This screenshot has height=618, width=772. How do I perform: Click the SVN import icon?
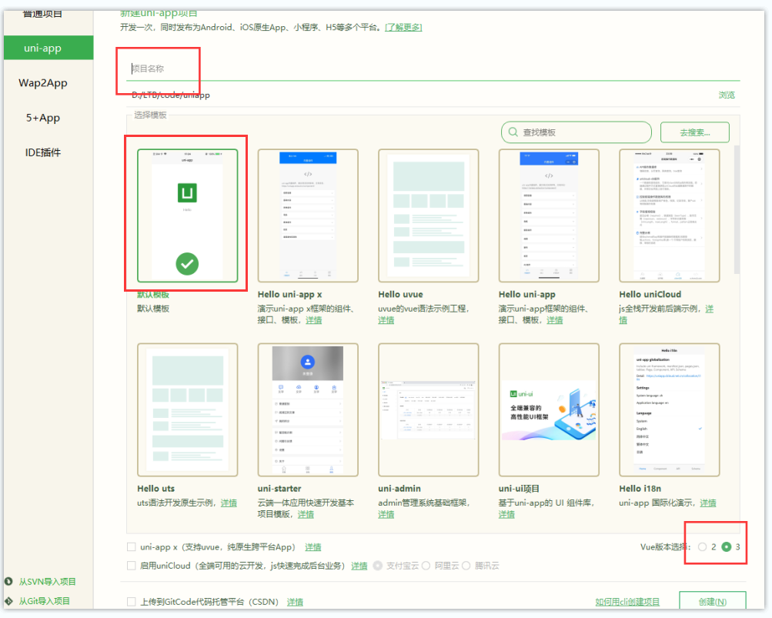click(x=8, y=581)
